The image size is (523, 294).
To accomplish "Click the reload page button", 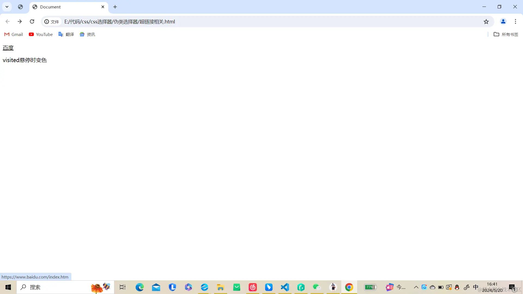I will (x=32, y=22).
